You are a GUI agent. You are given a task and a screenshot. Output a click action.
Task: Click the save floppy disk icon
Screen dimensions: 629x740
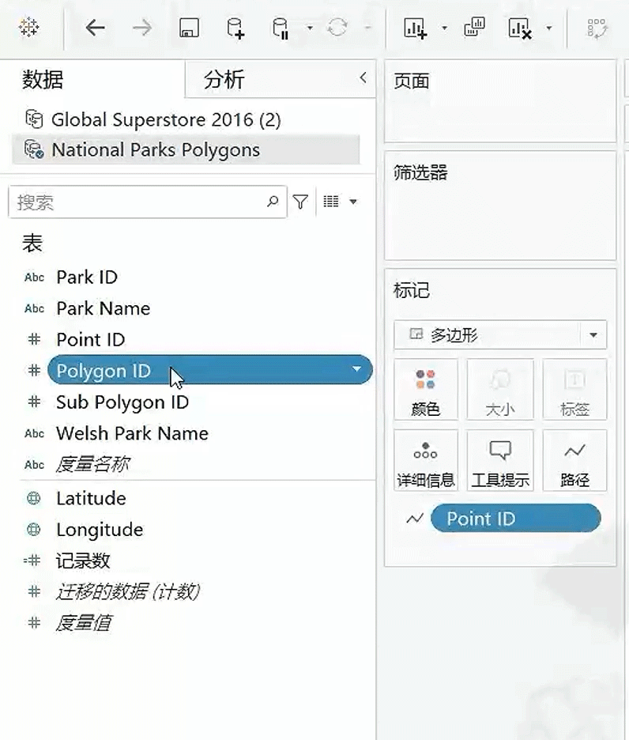tap(189, 28)
